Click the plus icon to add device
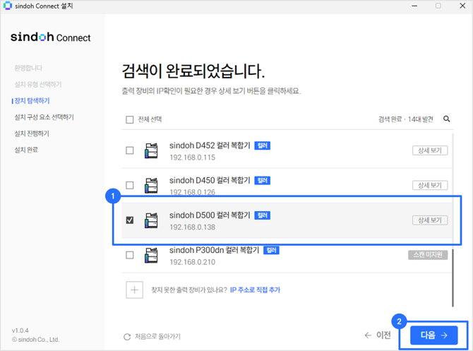473x351 pixels. (x=135, y=290)
